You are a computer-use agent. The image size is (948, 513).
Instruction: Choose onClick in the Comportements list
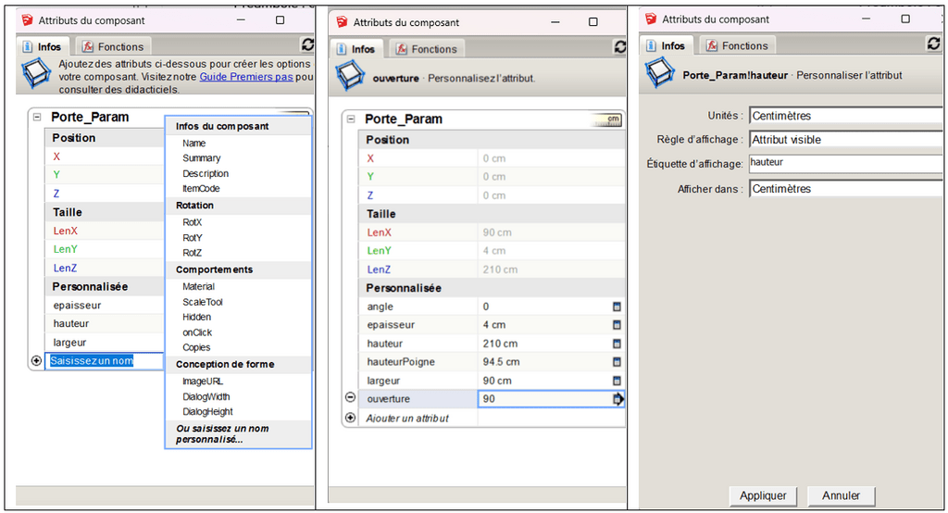point(197,332)
